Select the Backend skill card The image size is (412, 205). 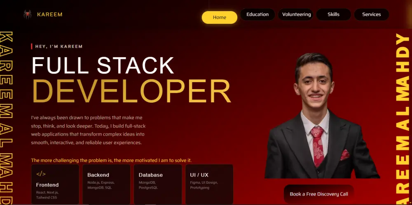pos(106,184)
